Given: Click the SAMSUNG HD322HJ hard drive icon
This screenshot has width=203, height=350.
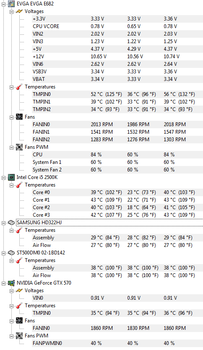Looking at the screenshot, I should 11,223.
